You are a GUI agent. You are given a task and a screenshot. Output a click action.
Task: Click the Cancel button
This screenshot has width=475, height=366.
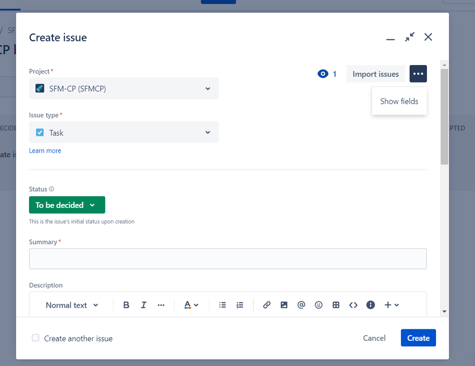pyautogui.click(x=374, y=338)
